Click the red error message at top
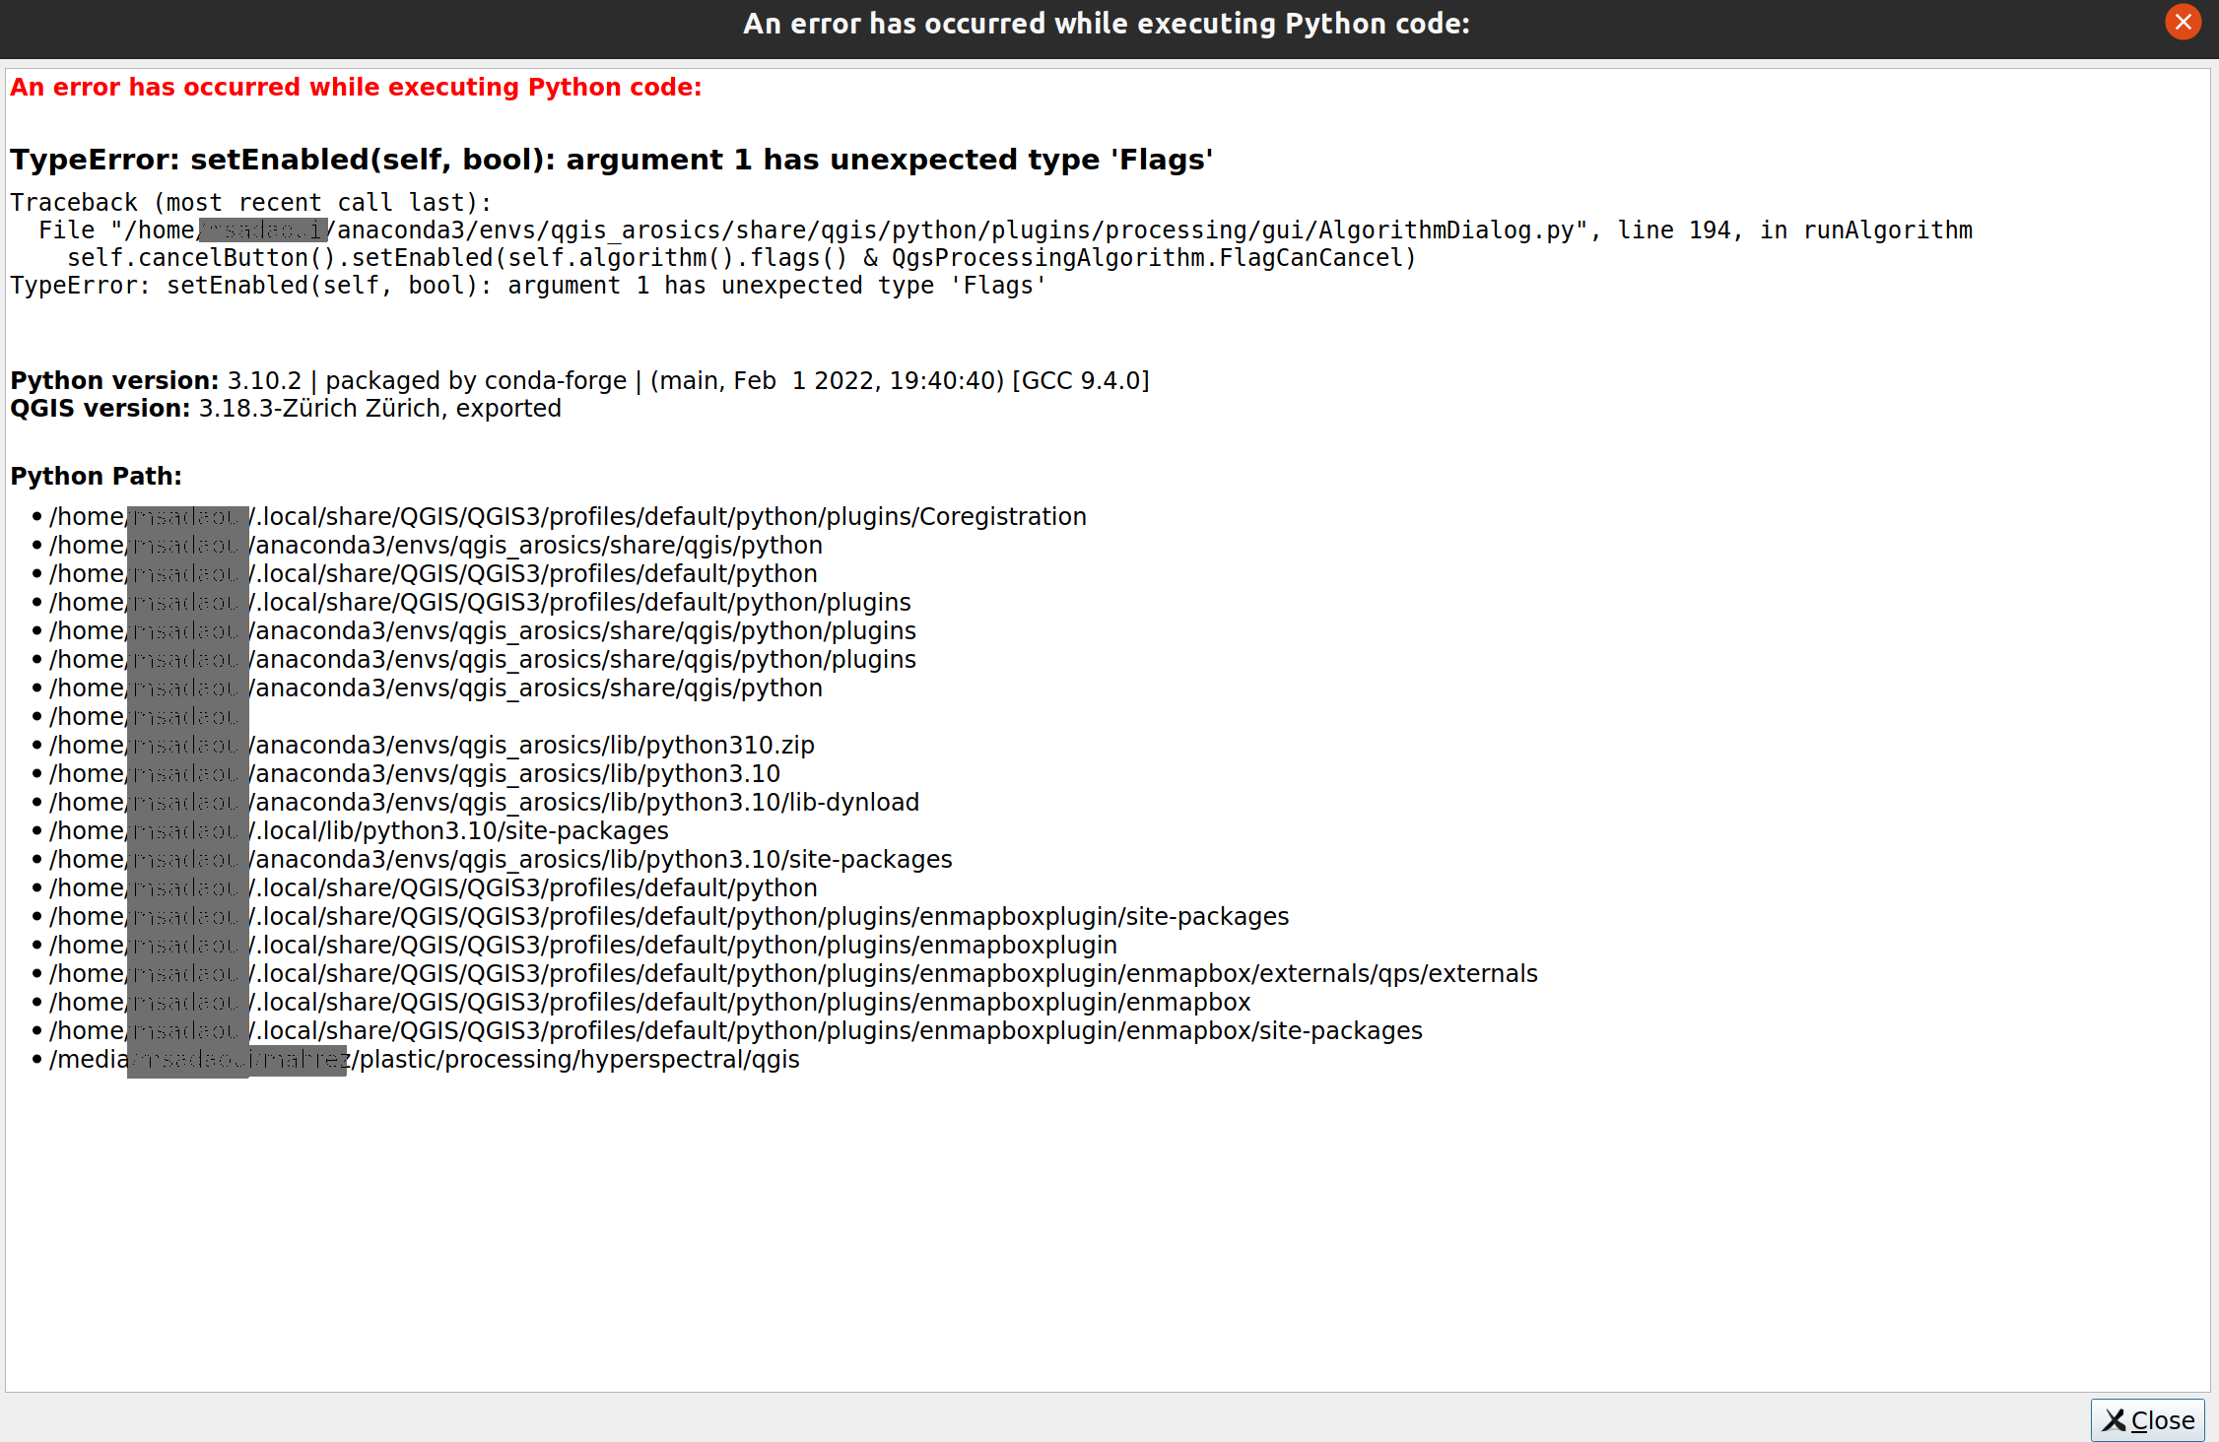This screenshot has height=1442, width=2219. (356, 87)
